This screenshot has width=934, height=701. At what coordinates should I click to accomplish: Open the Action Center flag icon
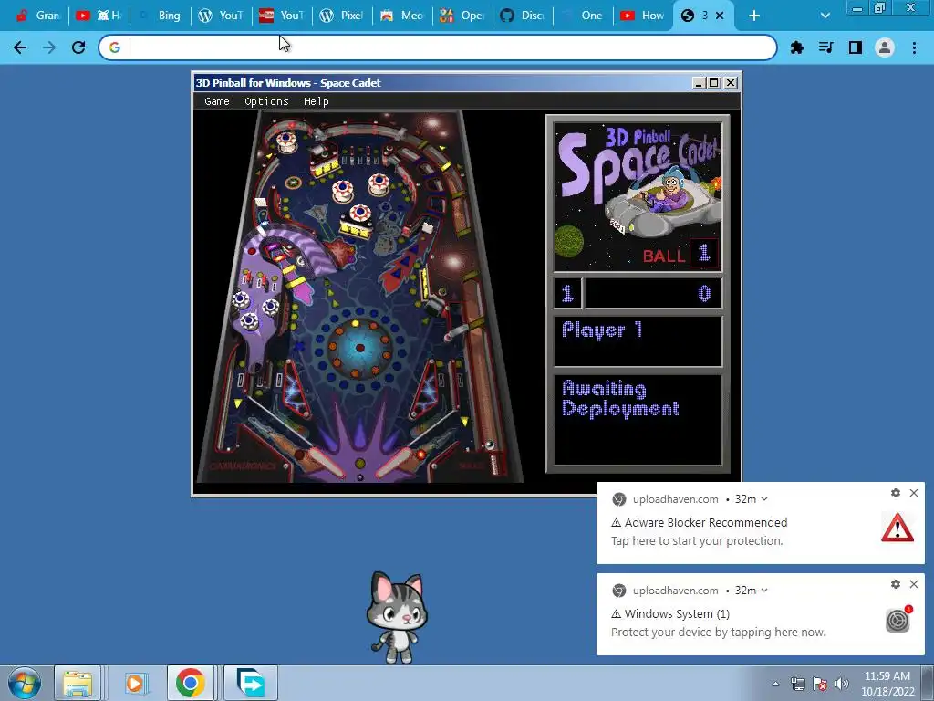click(820, 684)
